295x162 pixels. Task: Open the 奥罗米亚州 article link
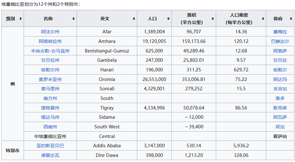tap(50, 79)
